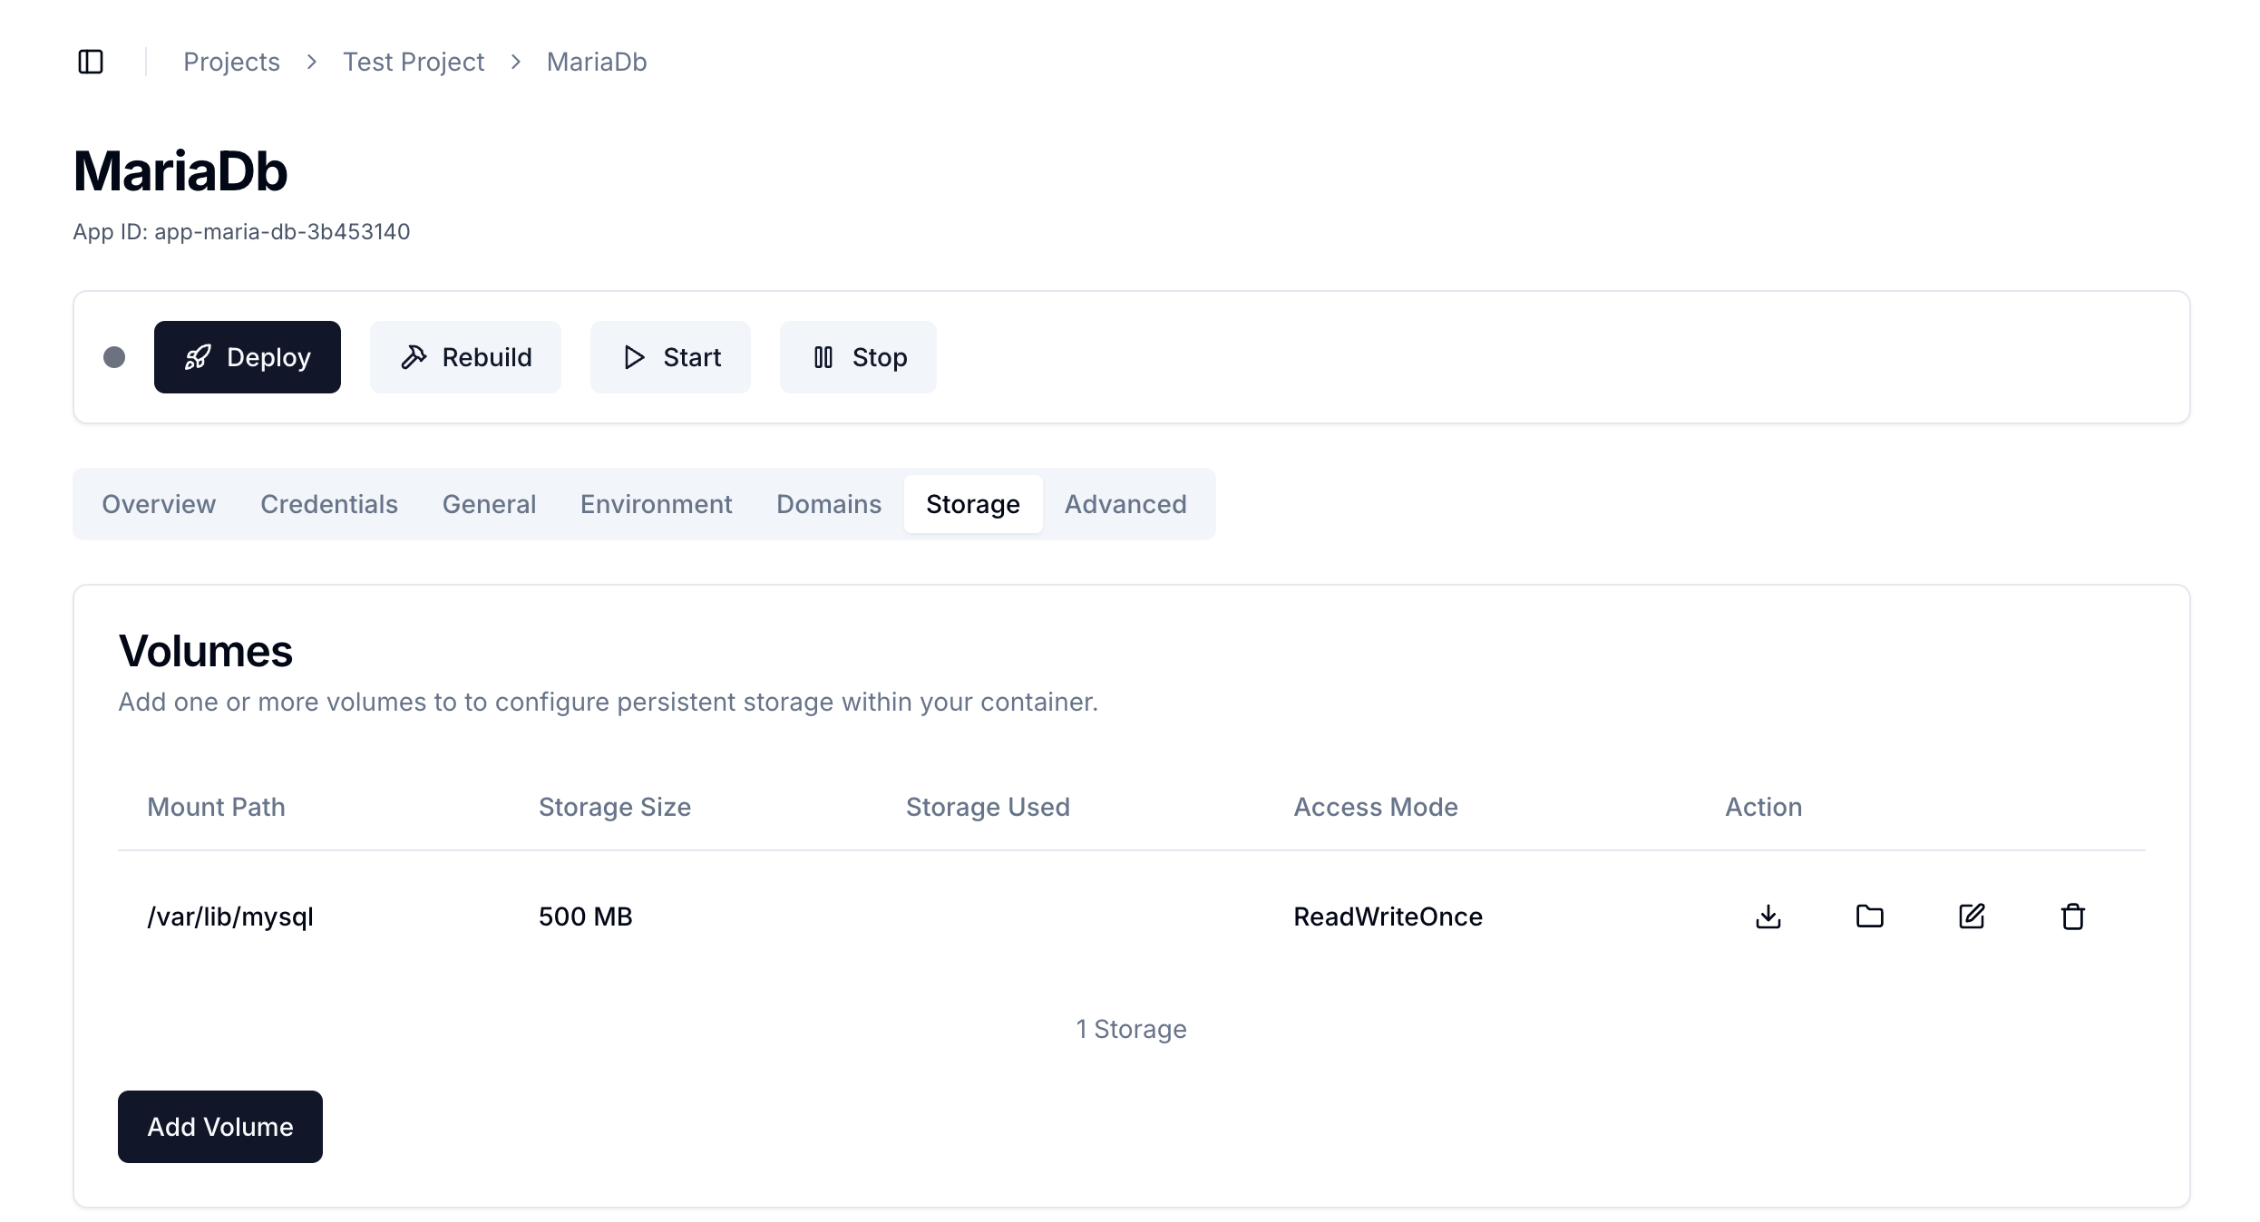Delete the volume with trash icon
This screenshot has width=2260, height=1222.
tap(2072, 916)
